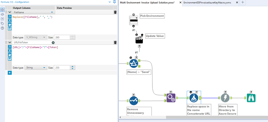The image size is (268, 122).
Task: Switch to Multi Environment Invoice Upload Solution tab
Action: coord(147,2)
